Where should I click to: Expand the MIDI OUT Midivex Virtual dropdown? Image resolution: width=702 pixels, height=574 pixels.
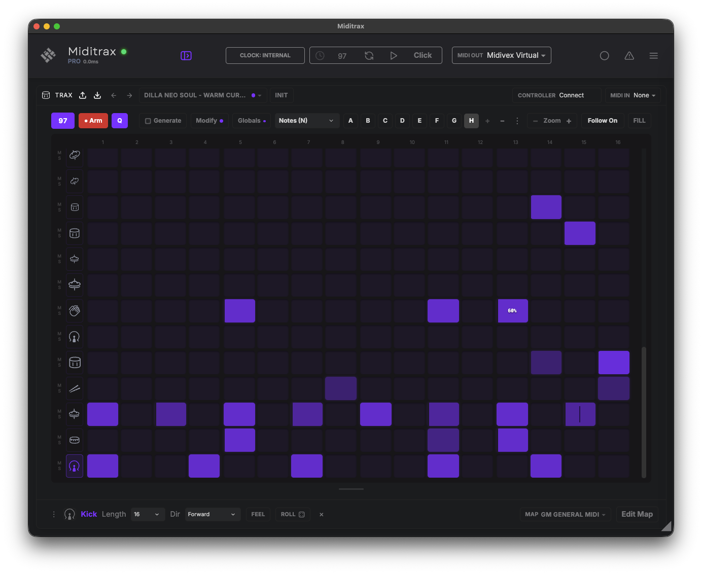(501, 55)
